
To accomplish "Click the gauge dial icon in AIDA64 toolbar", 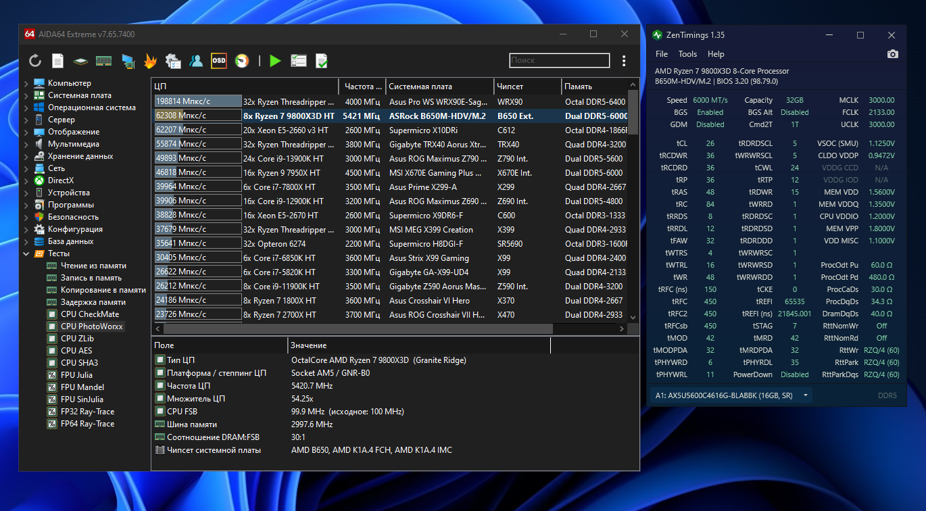I will [x=241, y=61].
